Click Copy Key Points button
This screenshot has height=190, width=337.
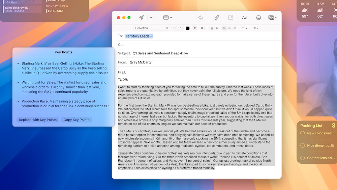point(76,120)
